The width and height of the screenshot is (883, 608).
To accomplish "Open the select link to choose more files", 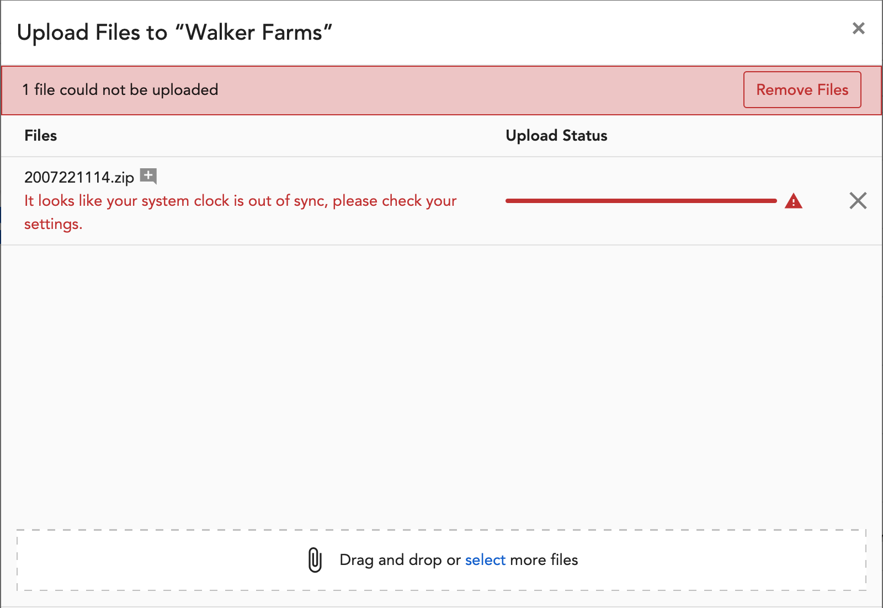I will point(485,559).
